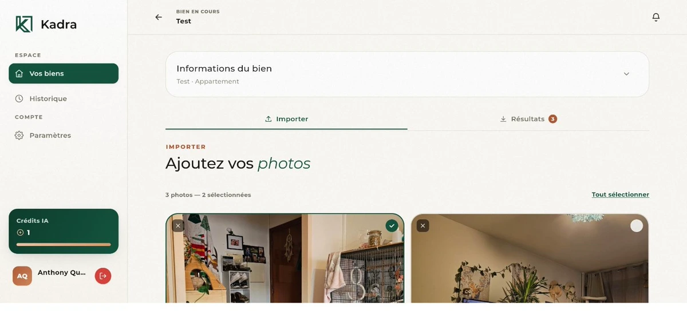Click the Kadra logo icon

pos(24,24)
